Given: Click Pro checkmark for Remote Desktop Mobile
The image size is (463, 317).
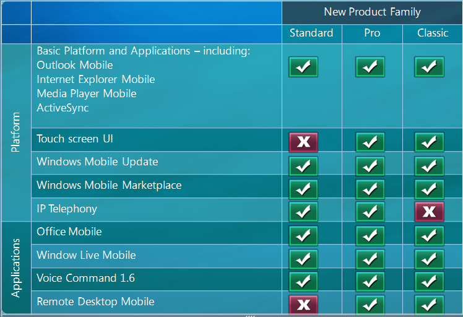Looking at the screenshot, I should pyautogui.click(x=370, y=304).
